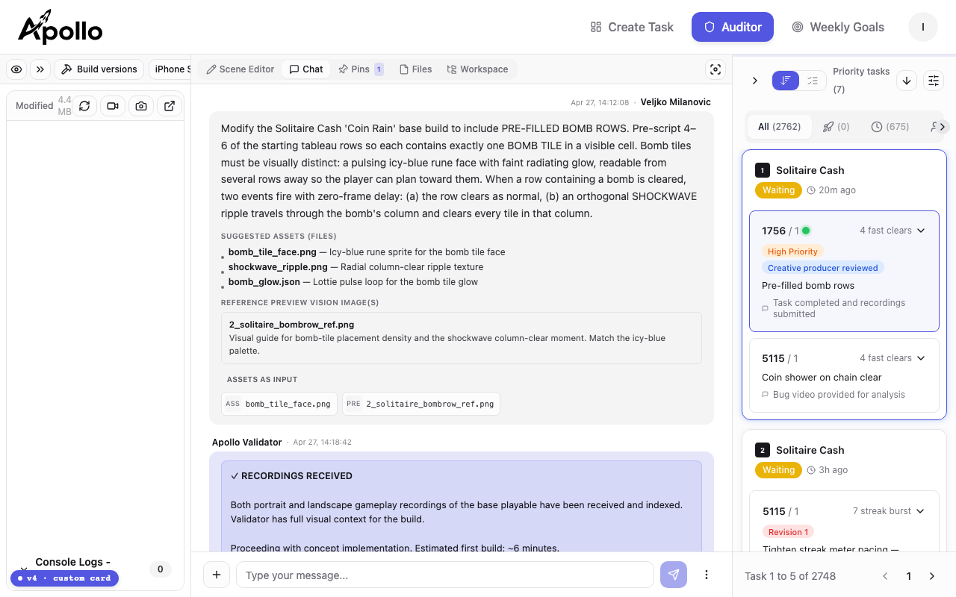The width and height of the screenshot is (956, 597).
Task: Click the High Priority tag
Action: pos(792,251)
